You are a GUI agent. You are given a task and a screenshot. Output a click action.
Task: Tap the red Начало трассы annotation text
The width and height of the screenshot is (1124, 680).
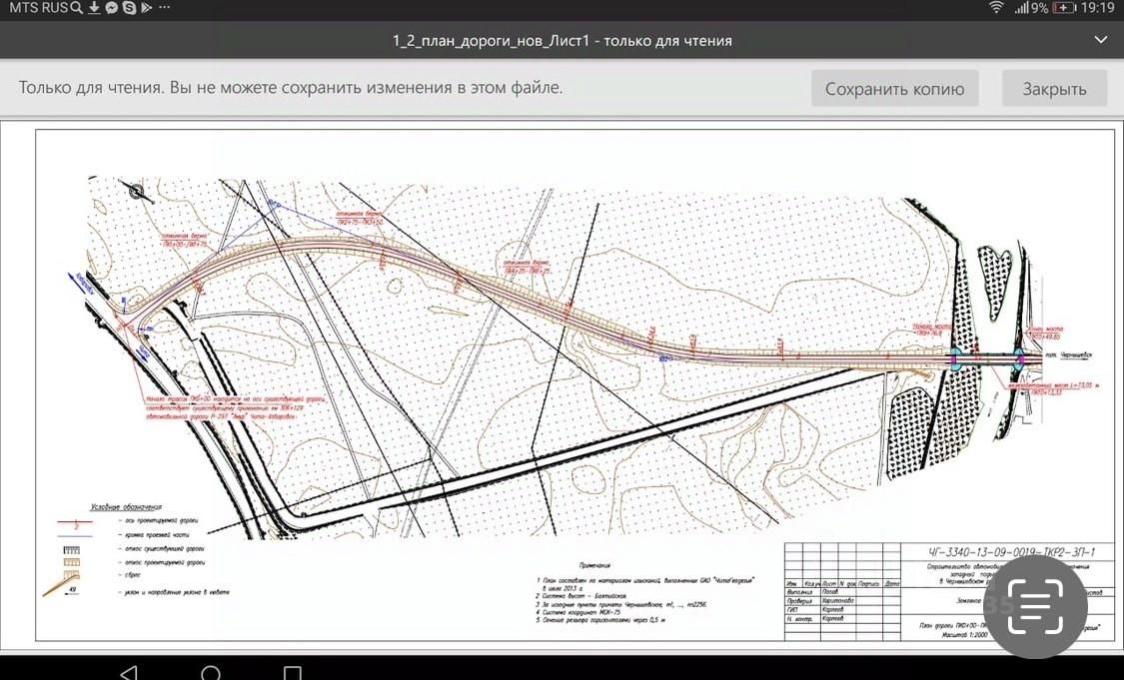233,406
